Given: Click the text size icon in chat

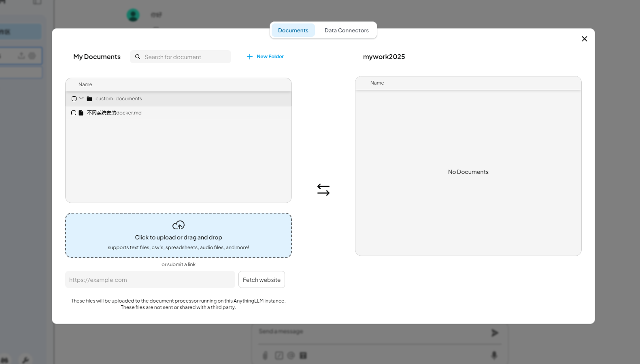Looking at the screenshot, I should [x=303, y=356].
